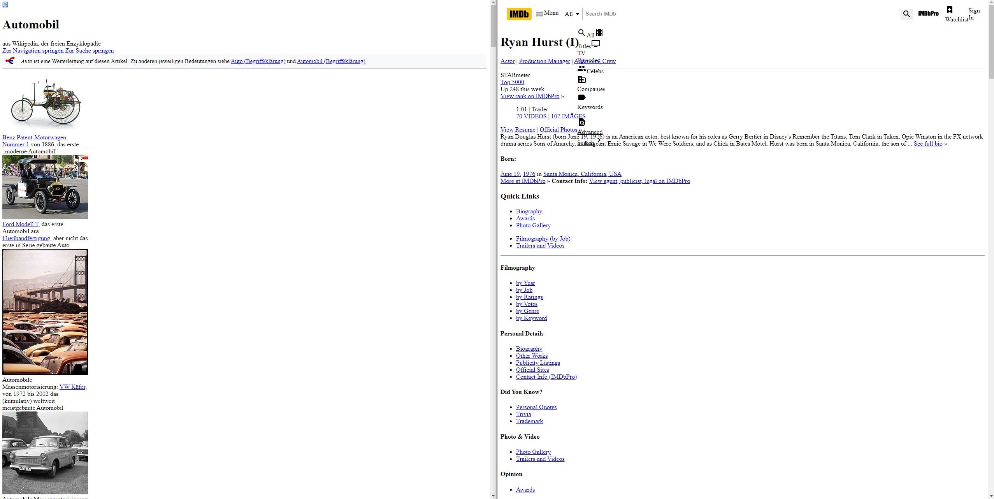Open the Fließbandfertigung link
Viewport: 994px width, 499px height.
(26, 238)
